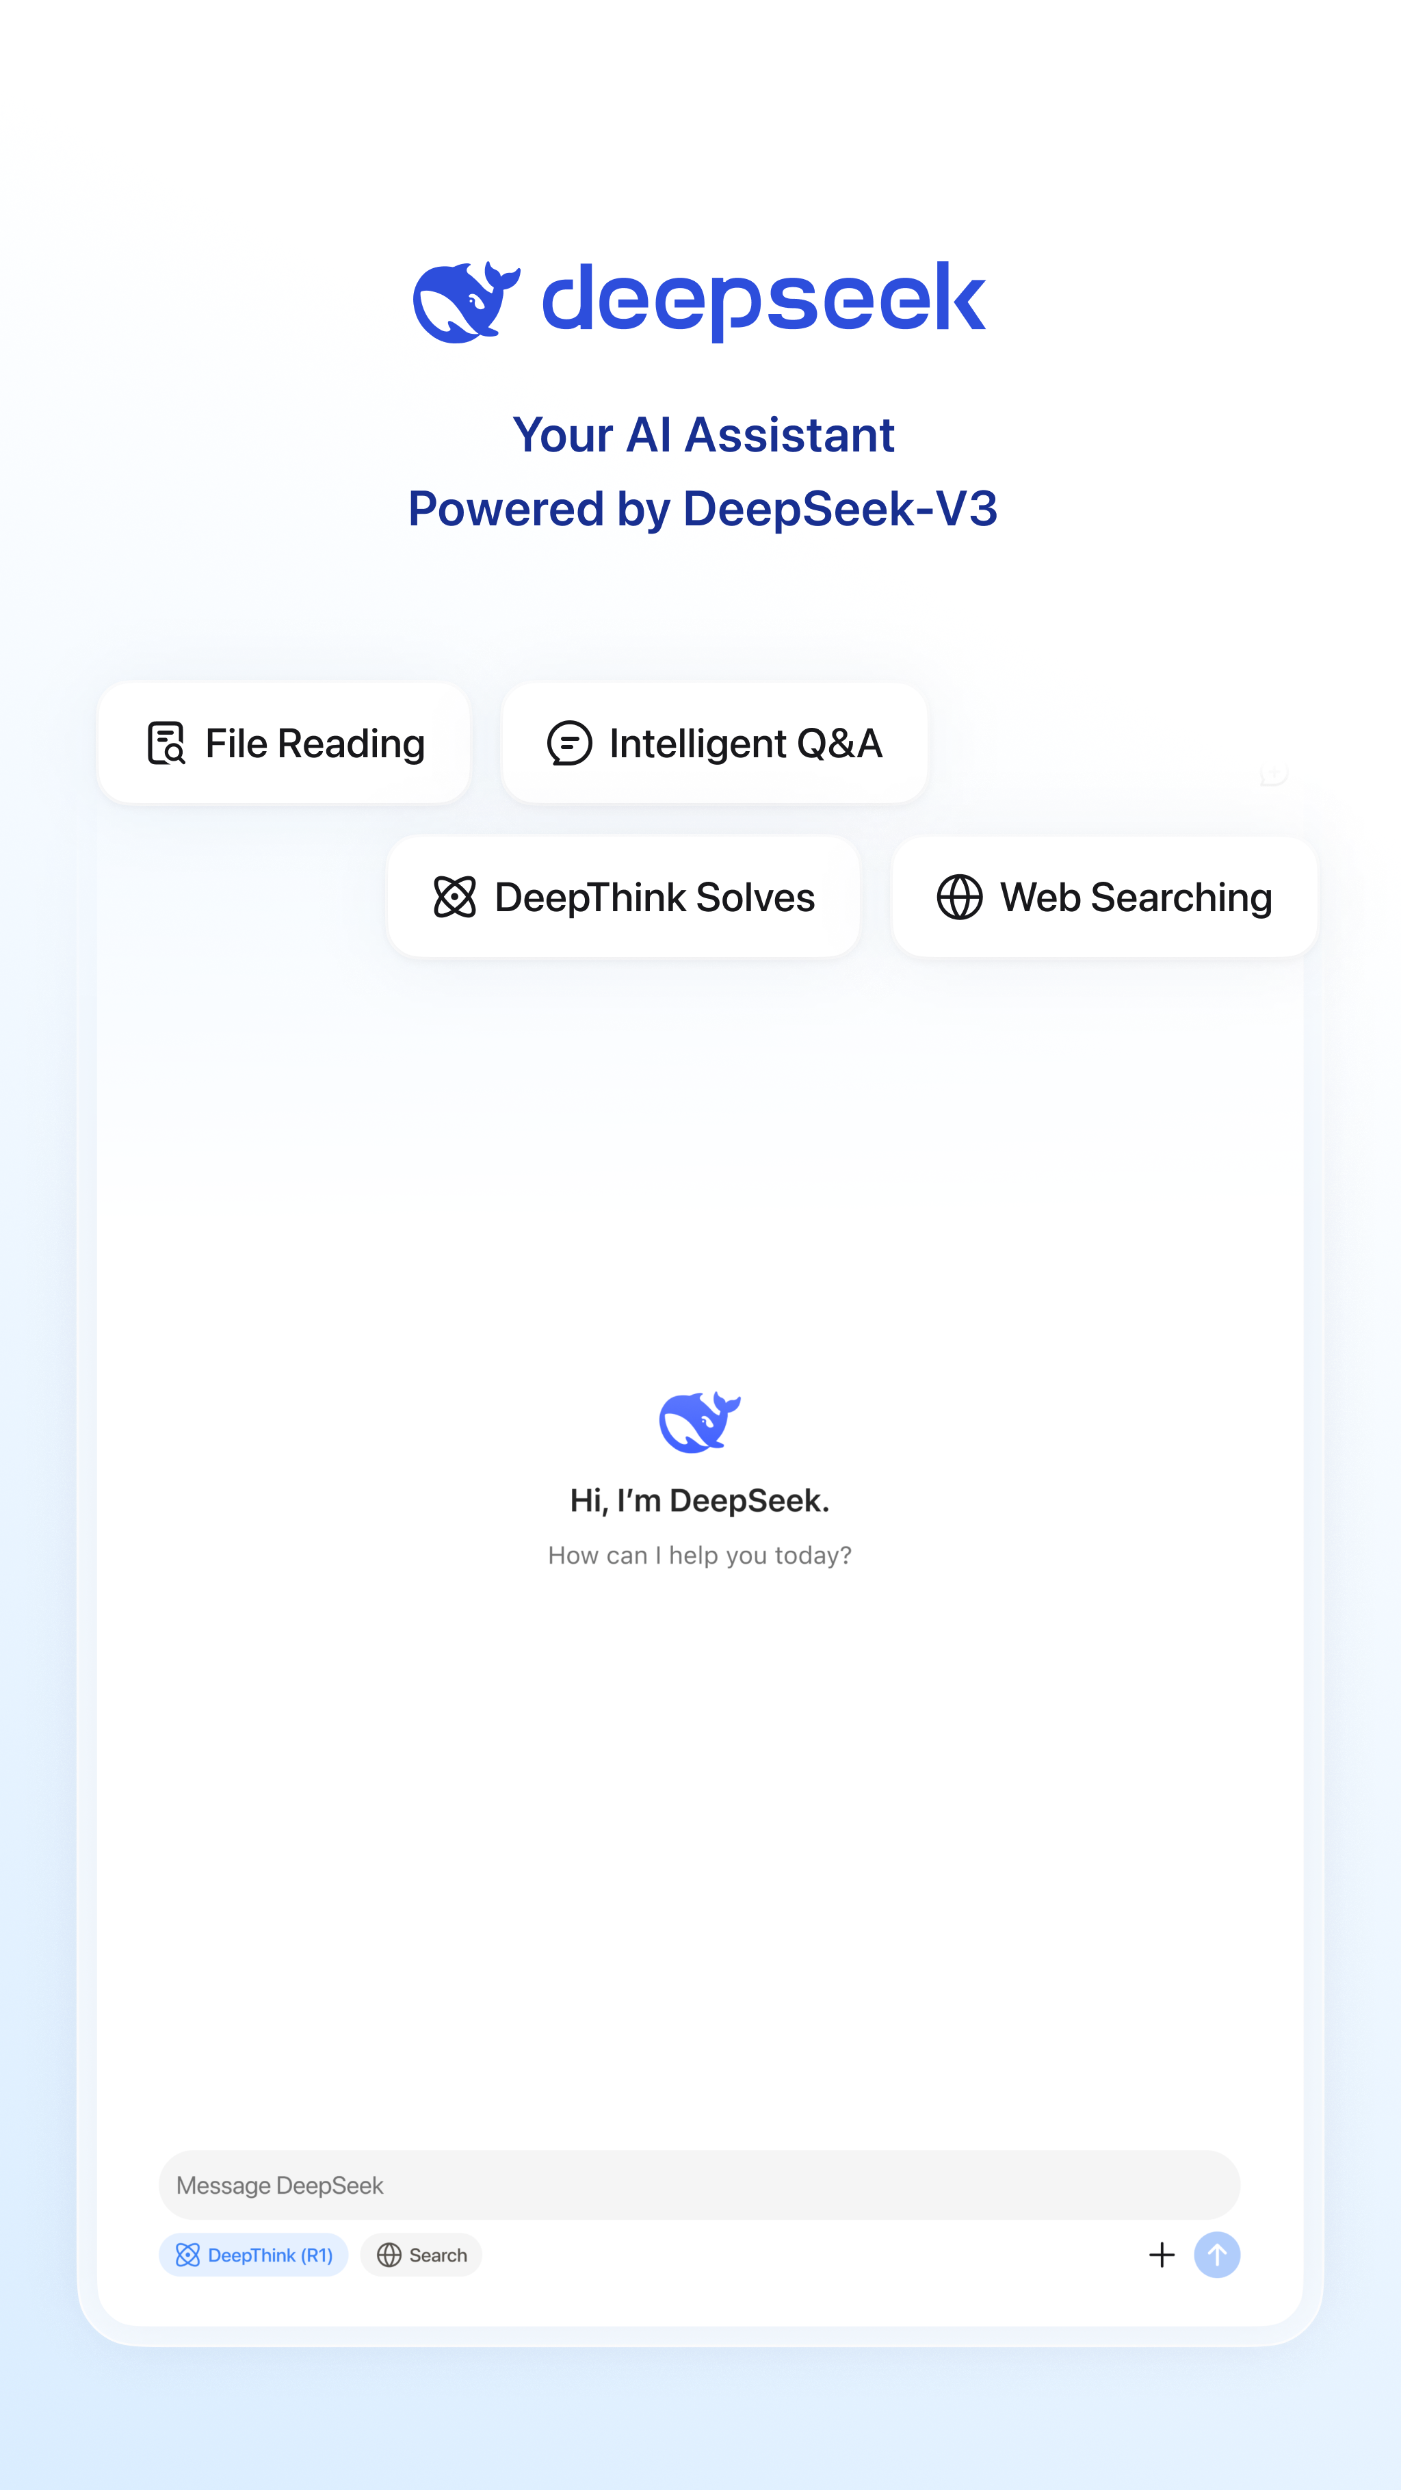Click the Web Searching globe icon

tap(958, 896)
